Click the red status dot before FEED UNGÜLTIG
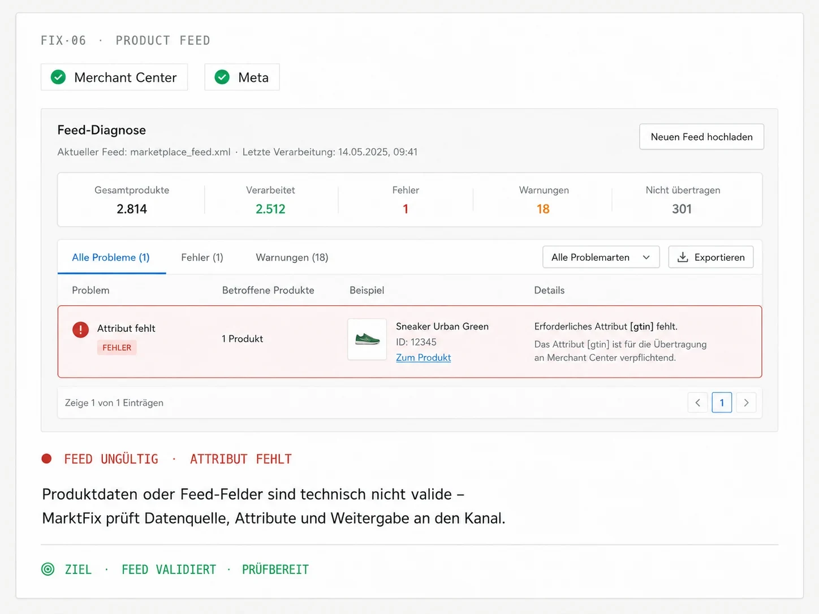 (x=47, y=459)
